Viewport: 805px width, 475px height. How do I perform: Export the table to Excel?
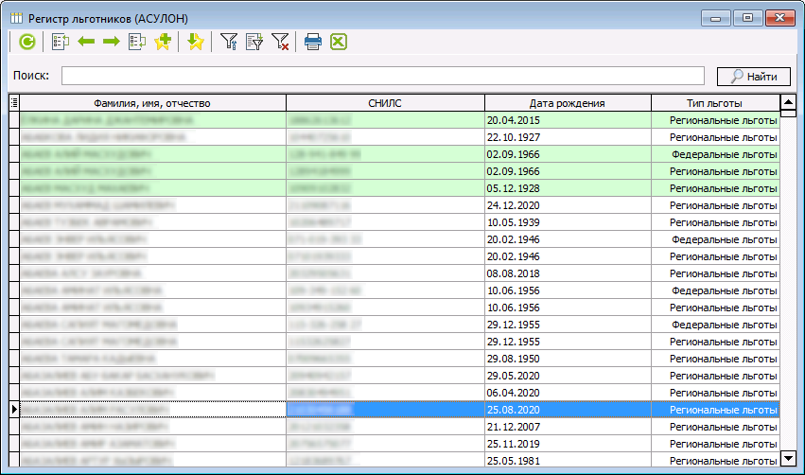point(339,42)
